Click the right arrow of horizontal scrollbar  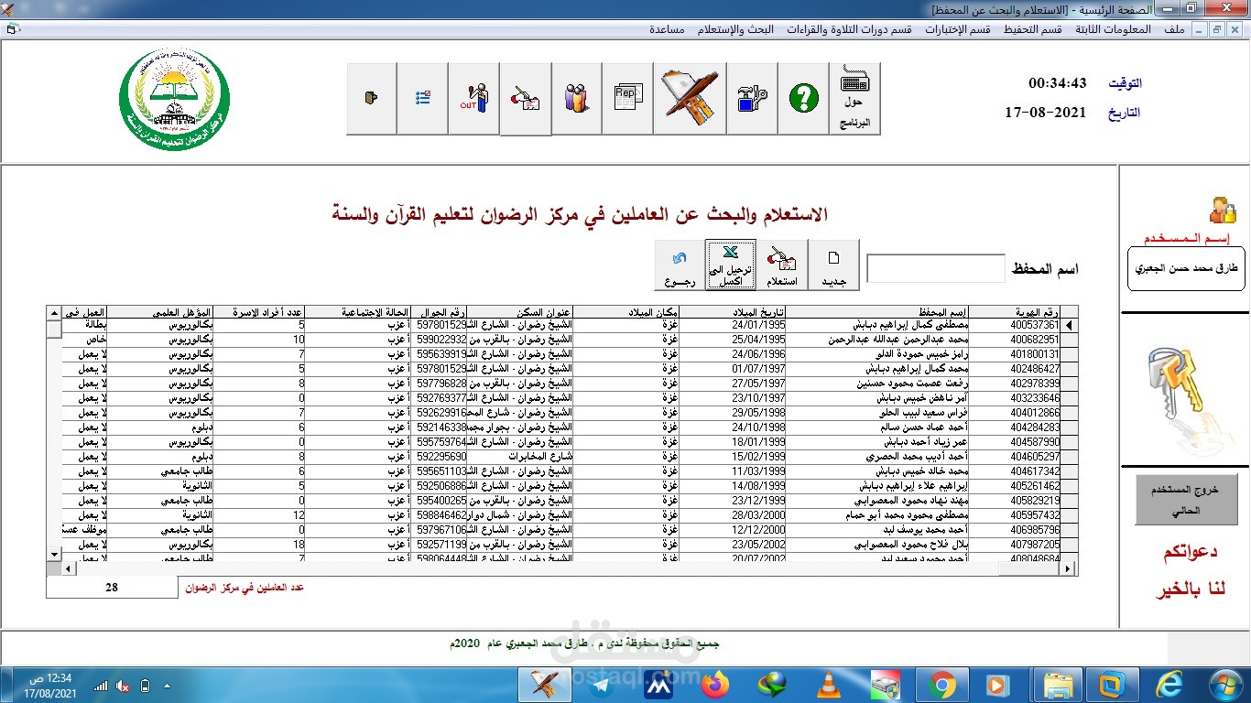(1065, 568)
